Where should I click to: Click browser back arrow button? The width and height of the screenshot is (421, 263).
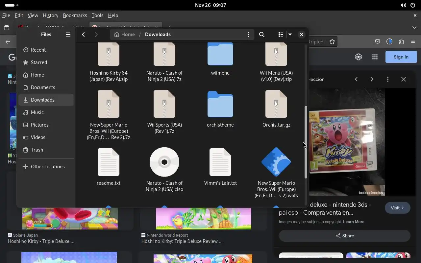[x=8, y=41]
